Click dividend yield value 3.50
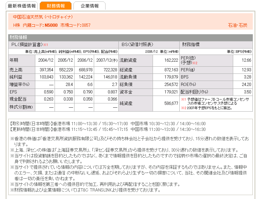266x199 pixels. 247,92
